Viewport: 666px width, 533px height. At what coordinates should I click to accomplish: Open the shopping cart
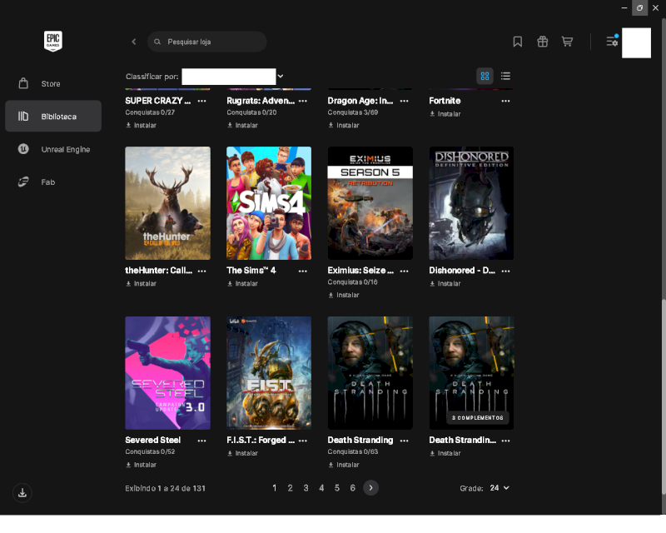(x=567, y=42)
